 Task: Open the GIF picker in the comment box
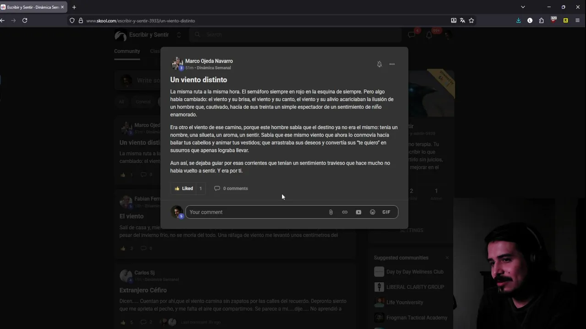[x=386, y=212]
